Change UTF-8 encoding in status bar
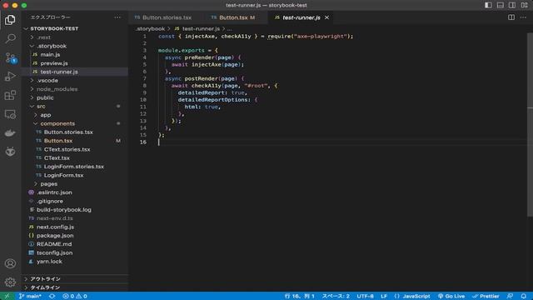The height and width of the screenshot is (300, 533). [x=365, y=296]
